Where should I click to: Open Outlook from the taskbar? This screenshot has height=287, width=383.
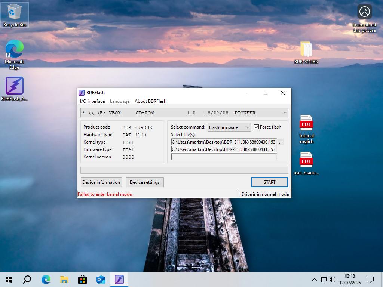coord(101,280)
